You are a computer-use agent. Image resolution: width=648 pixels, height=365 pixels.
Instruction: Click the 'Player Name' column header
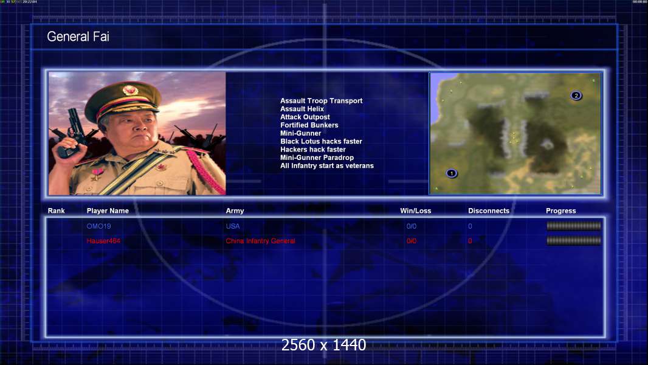108,211
